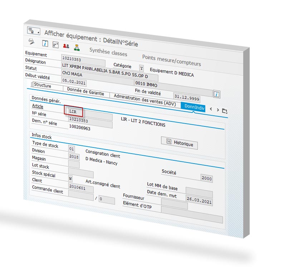The image size is (284, 280).
Task: Switch to the Donnée de Garantie tab
Action: (85, 91)
